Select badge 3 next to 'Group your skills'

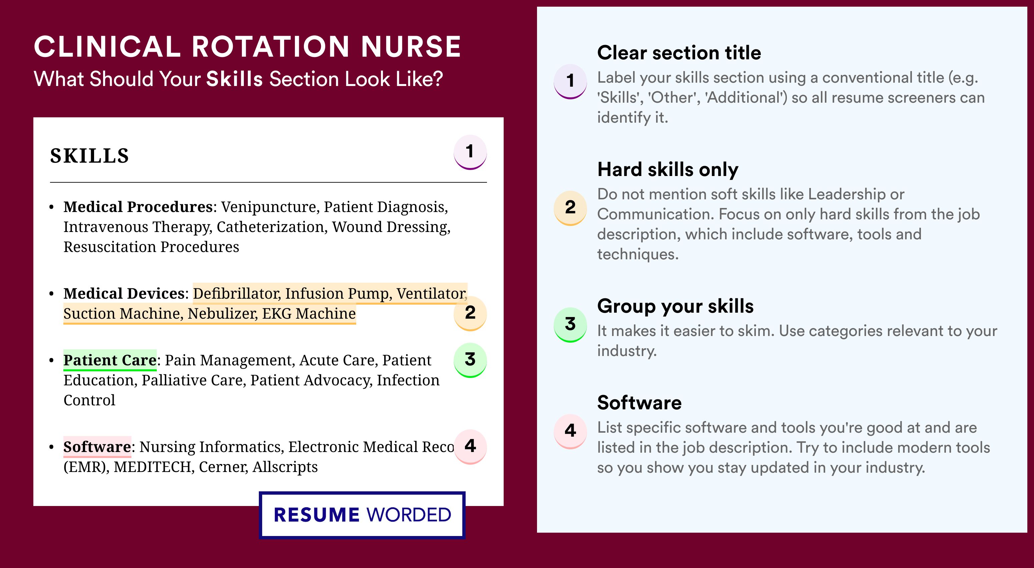pyautogui.click(x=570, y=324)
